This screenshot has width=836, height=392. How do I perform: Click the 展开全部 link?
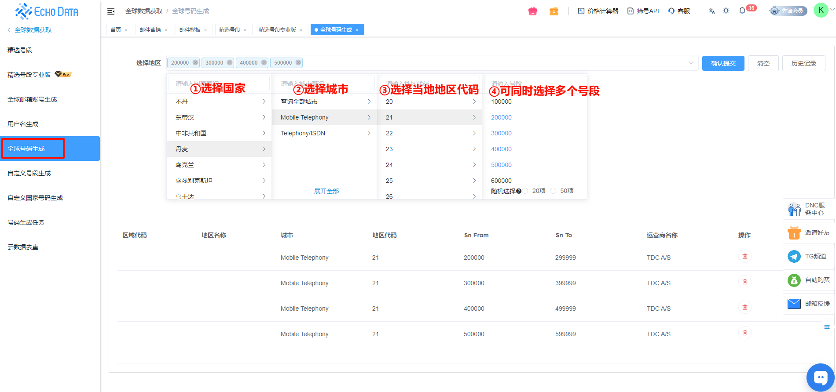[x=326, y=191]
